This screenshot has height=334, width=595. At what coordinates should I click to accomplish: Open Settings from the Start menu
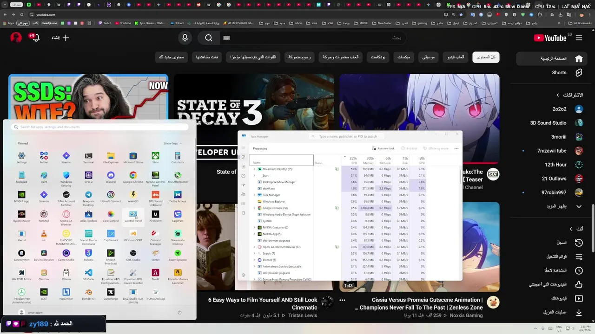[x=21, y=158]
